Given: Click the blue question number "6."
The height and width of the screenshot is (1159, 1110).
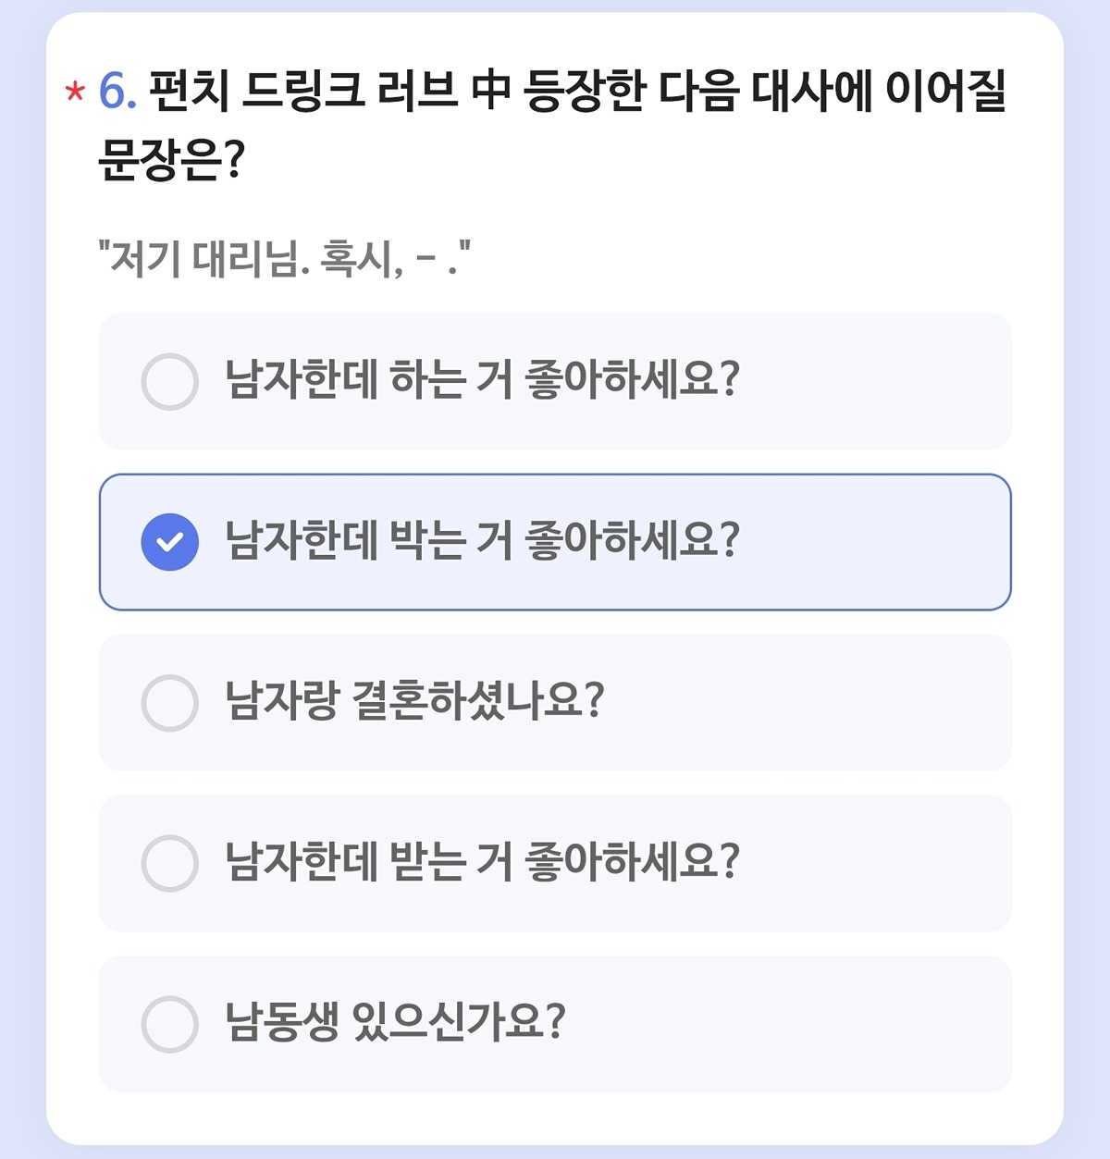Looking at the screenshot, I should (x=117, y=92).
